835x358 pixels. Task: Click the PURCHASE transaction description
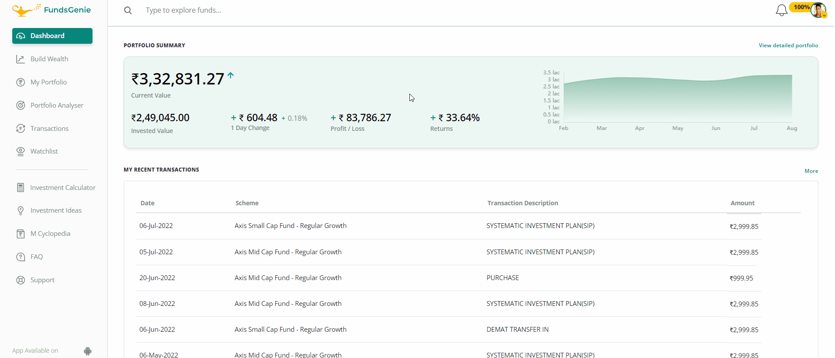click(503, 278)
